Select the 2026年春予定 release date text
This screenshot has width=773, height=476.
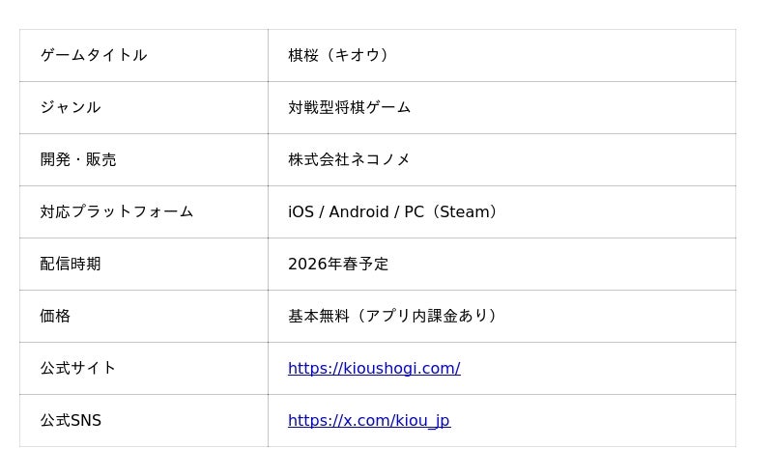(338, 264)
